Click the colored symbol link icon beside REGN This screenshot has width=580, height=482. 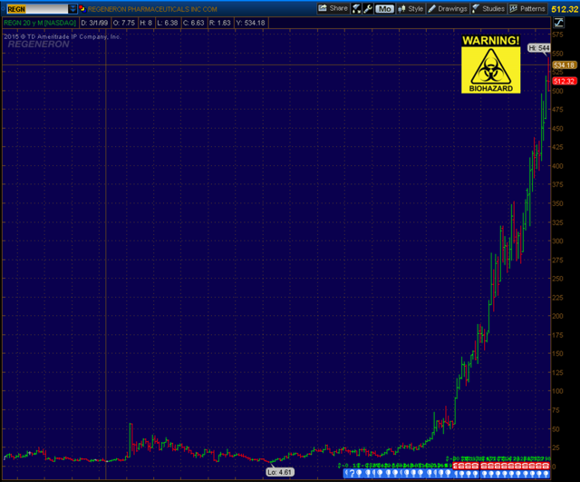(x=82, y=9)
